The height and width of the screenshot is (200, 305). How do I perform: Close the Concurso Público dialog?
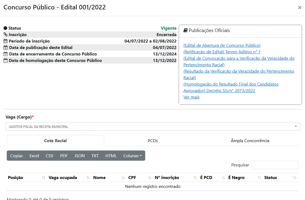pyautogui.click(x=300, y=8)
